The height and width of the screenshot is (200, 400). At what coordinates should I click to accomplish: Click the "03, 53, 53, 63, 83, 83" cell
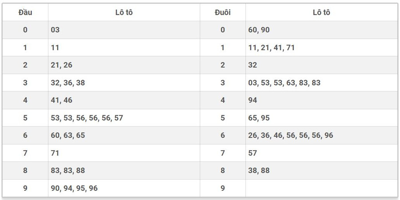[284, 82]
